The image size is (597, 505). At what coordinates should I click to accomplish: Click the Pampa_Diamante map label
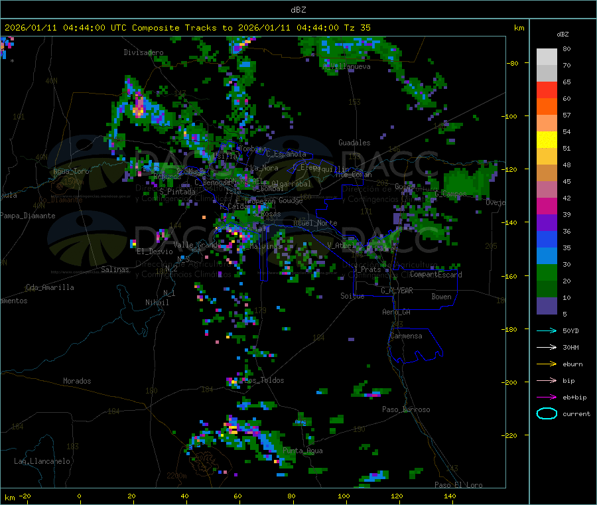[x=27, y=216]
